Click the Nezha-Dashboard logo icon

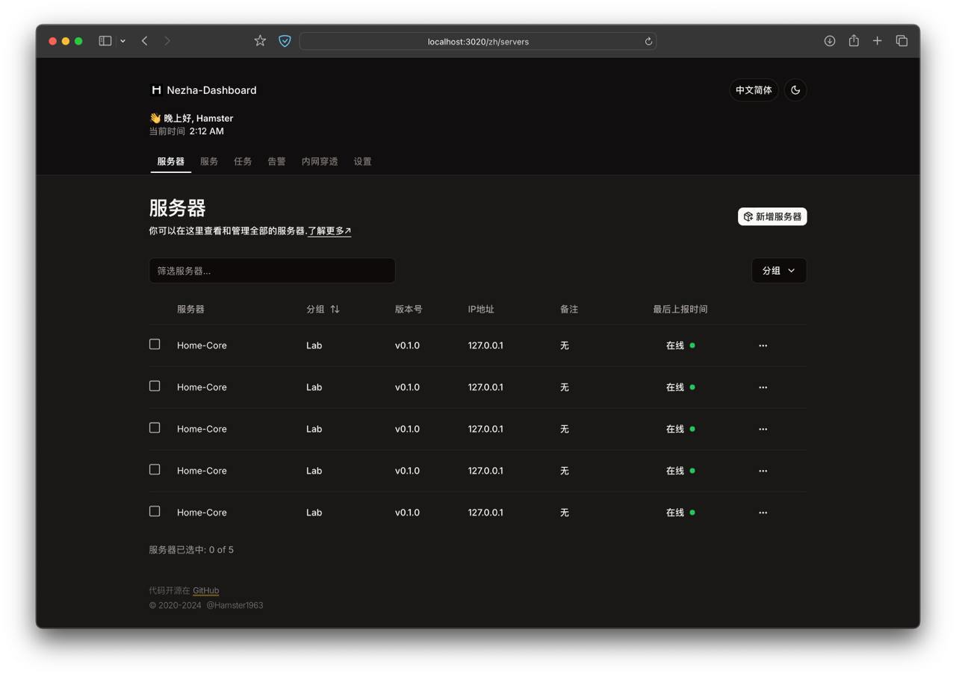point(156,90)
